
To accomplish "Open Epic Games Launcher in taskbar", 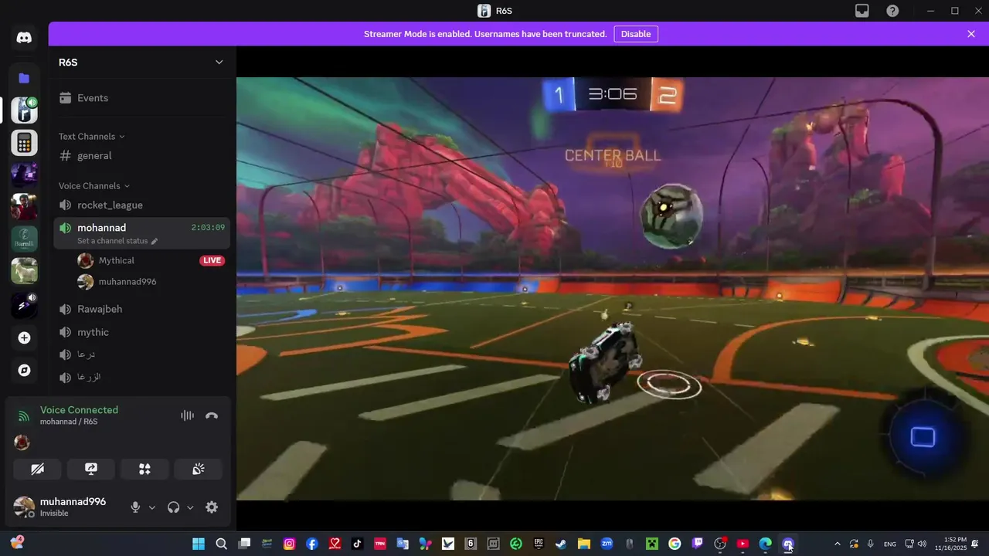I will 539,544.
